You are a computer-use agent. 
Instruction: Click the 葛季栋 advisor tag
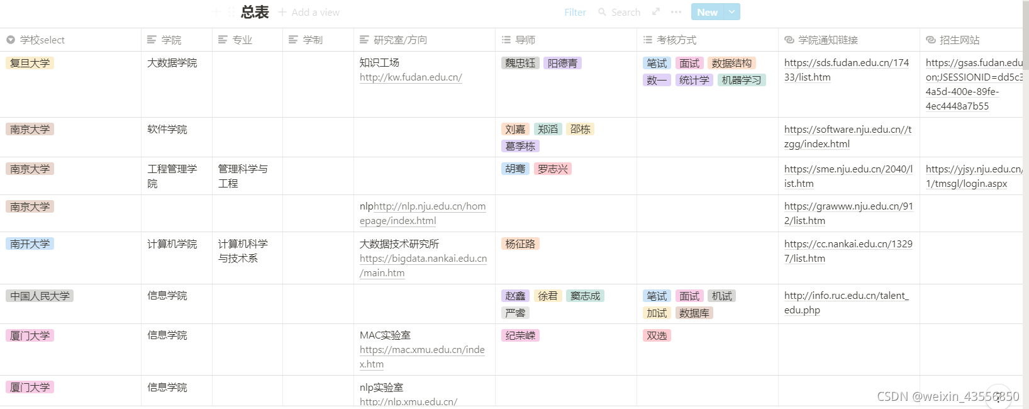click(x=520, y=146)
